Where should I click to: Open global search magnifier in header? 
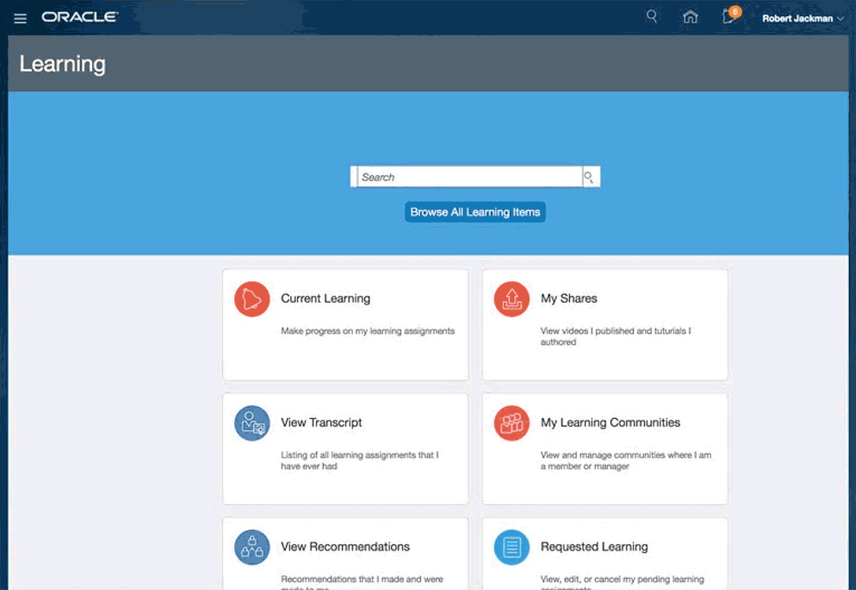click(x=652, y=16)
